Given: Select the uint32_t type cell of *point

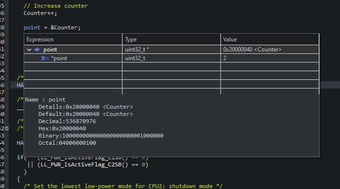Looking at the screenshot, I should click(171, 58).
